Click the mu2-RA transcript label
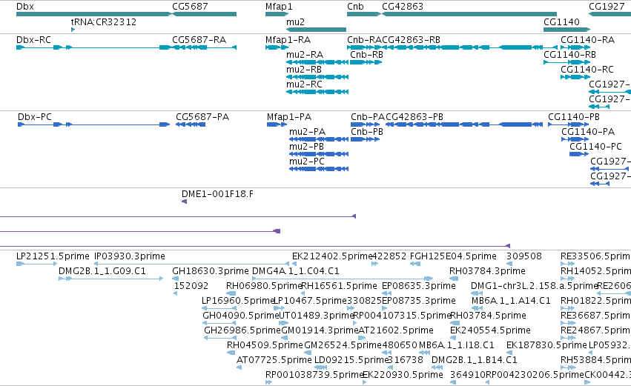The image size is (631, 386). [x=305, y=54]
